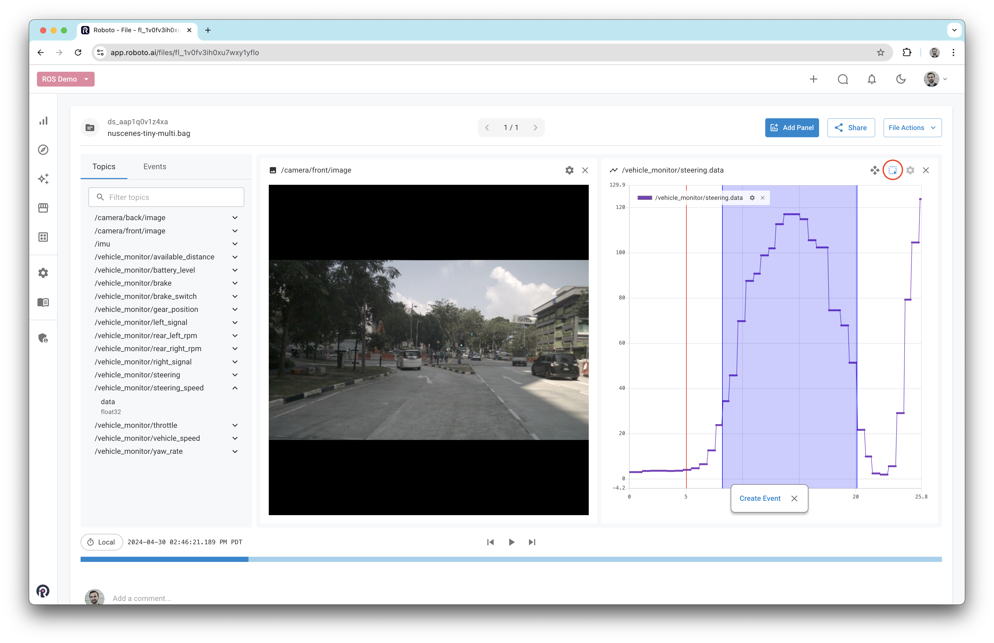Open the sparkles AI sidebar icon
This screenshot has width=994, height=643.
point(43,179)
